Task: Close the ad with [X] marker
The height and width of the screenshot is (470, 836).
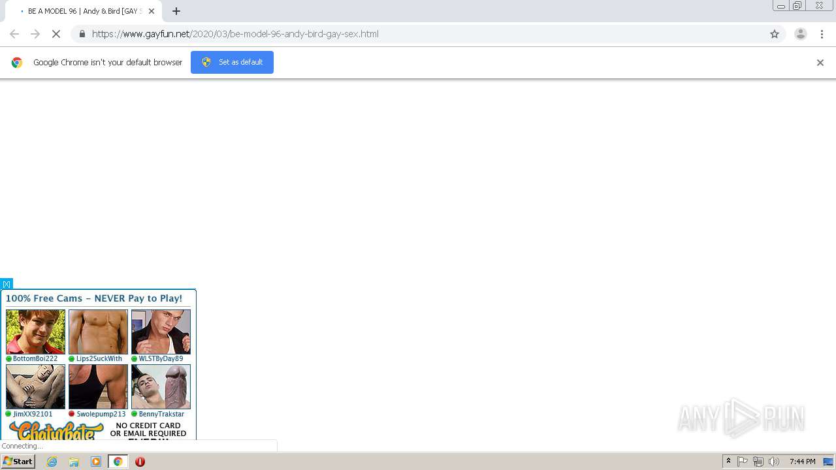Action: [7, 284]
